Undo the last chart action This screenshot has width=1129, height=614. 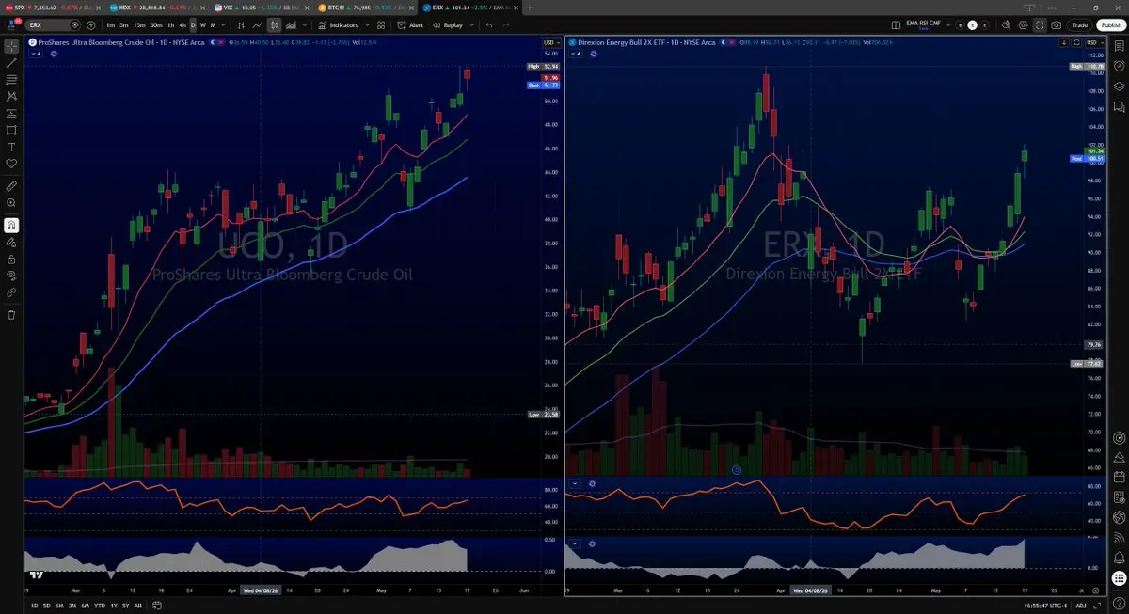(x=489, y=24)
